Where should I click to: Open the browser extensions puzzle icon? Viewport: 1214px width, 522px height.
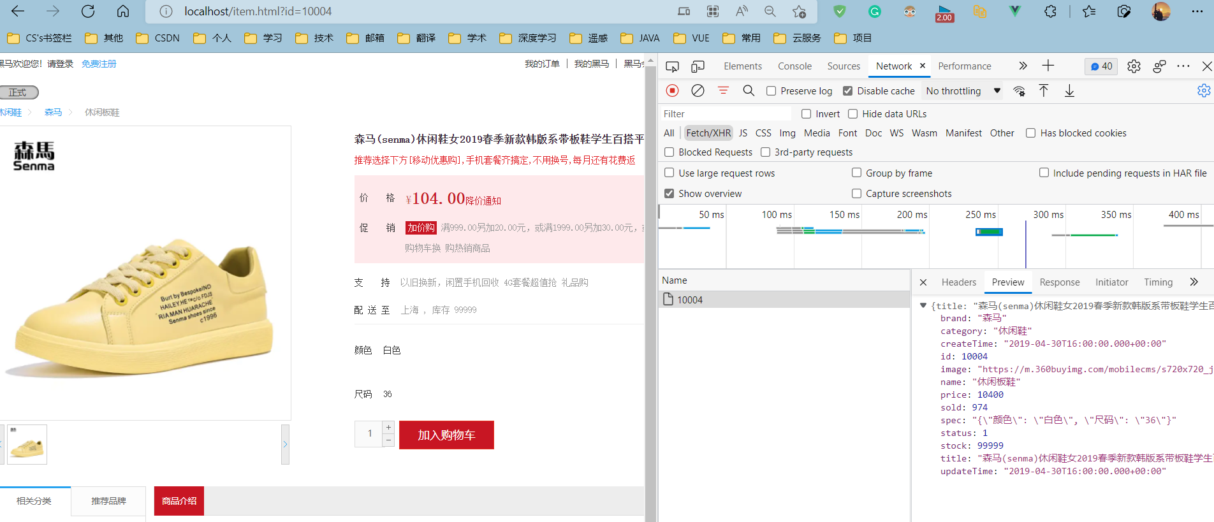coord(1050,11)
